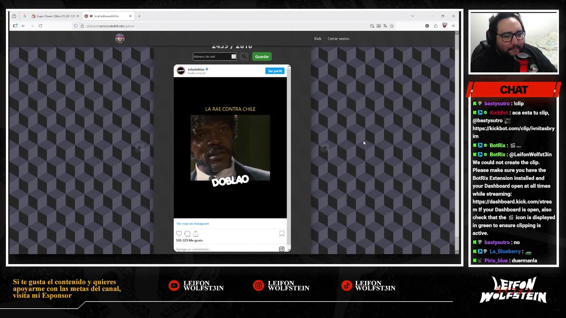Image resolution: width=566 pixels, height=318 pixels.
Task: Open the Kick link in the header
Action: [x=317, y=38]
